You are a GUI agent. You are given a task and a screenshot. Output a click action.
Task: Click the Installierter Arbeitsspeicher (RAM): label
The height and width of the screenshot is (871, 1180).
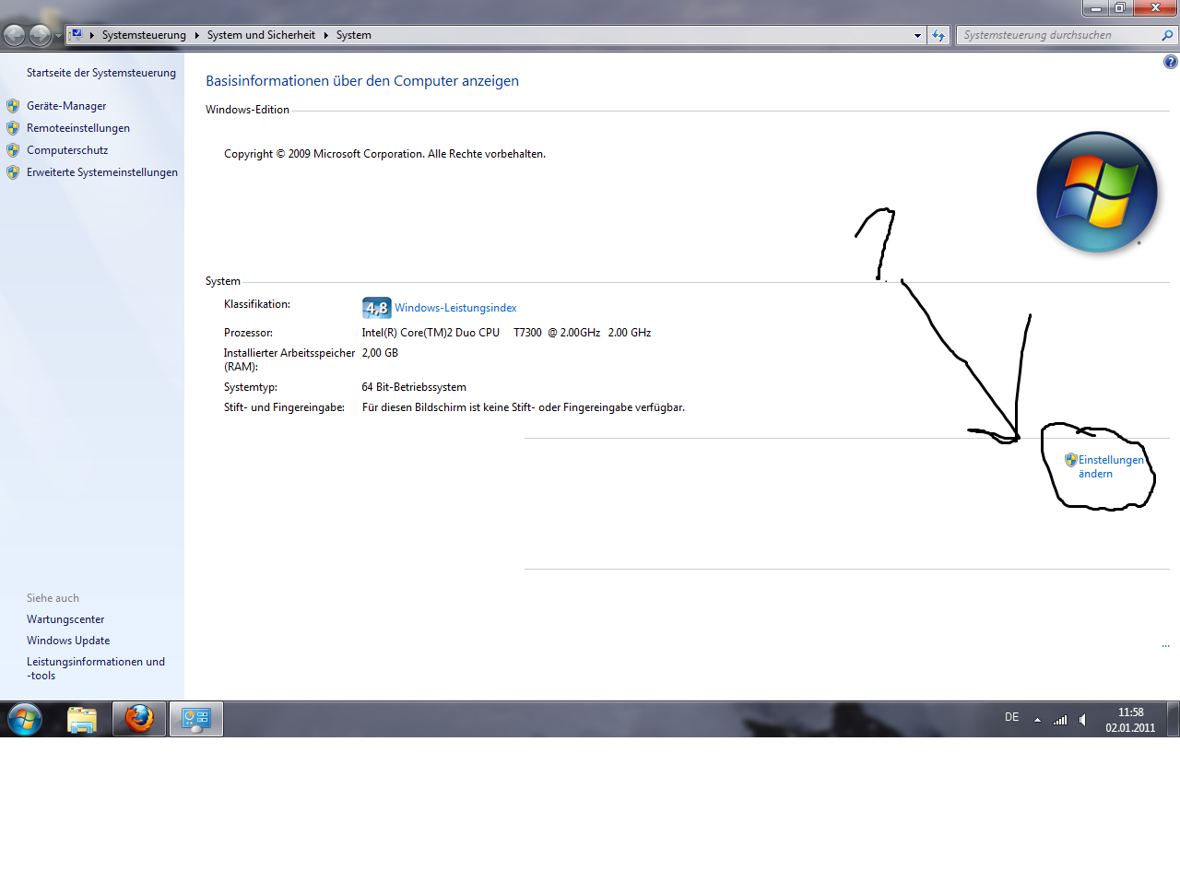[289, 359]
